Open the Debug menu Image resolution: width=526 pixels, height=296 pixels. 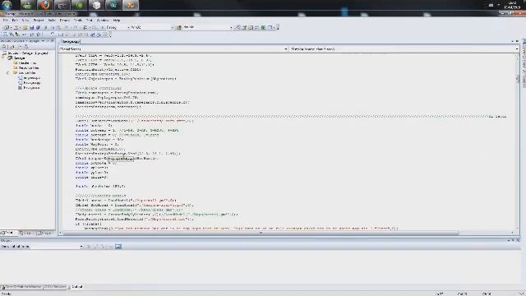(x=64, y=20)
